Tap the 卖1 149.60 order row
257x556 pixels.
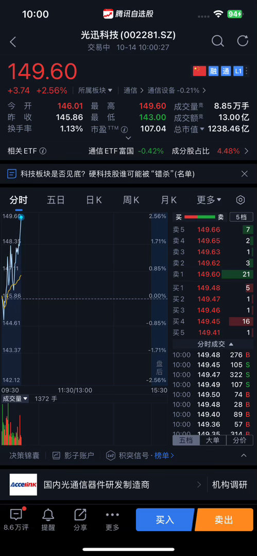click(x=213, y=274)
